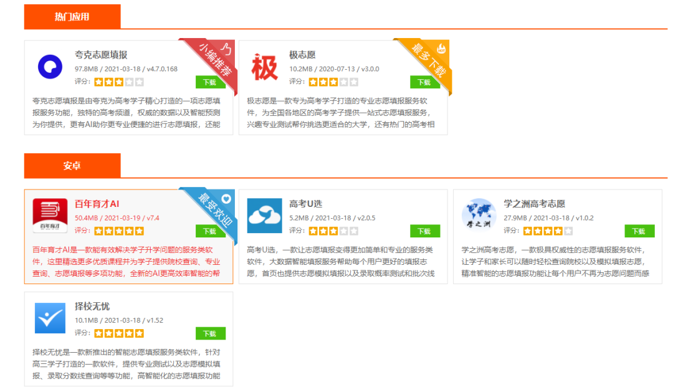Open the 择校无忧 blue checkmark icon
Image resolution: width=673 pixels, height=387 pixels.
(50, 318)
